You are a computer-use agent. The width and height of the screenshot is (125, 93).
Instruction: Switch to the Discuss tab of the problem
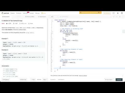pyautogui.click(x=30, y=17)
